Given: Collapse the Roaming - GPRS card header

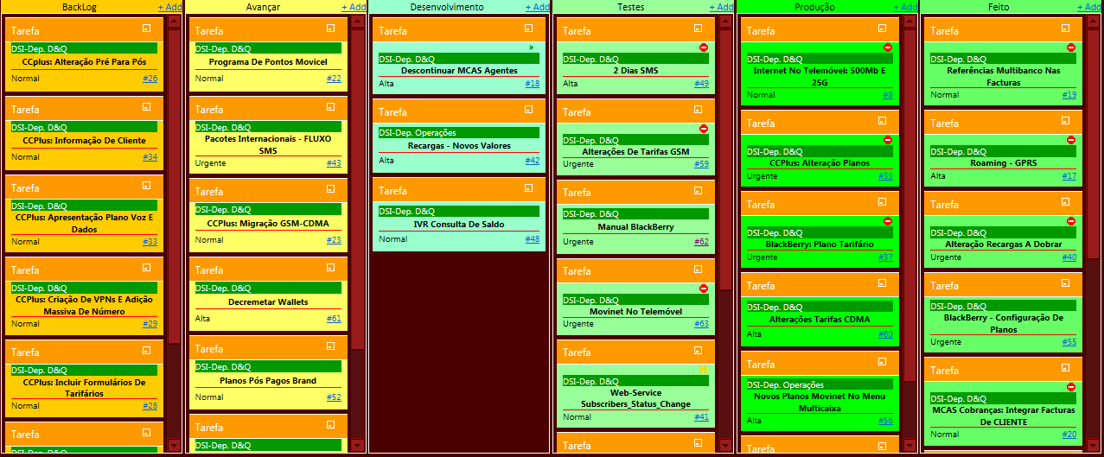Looking at the screenshot, I should tap(1066, 121).
